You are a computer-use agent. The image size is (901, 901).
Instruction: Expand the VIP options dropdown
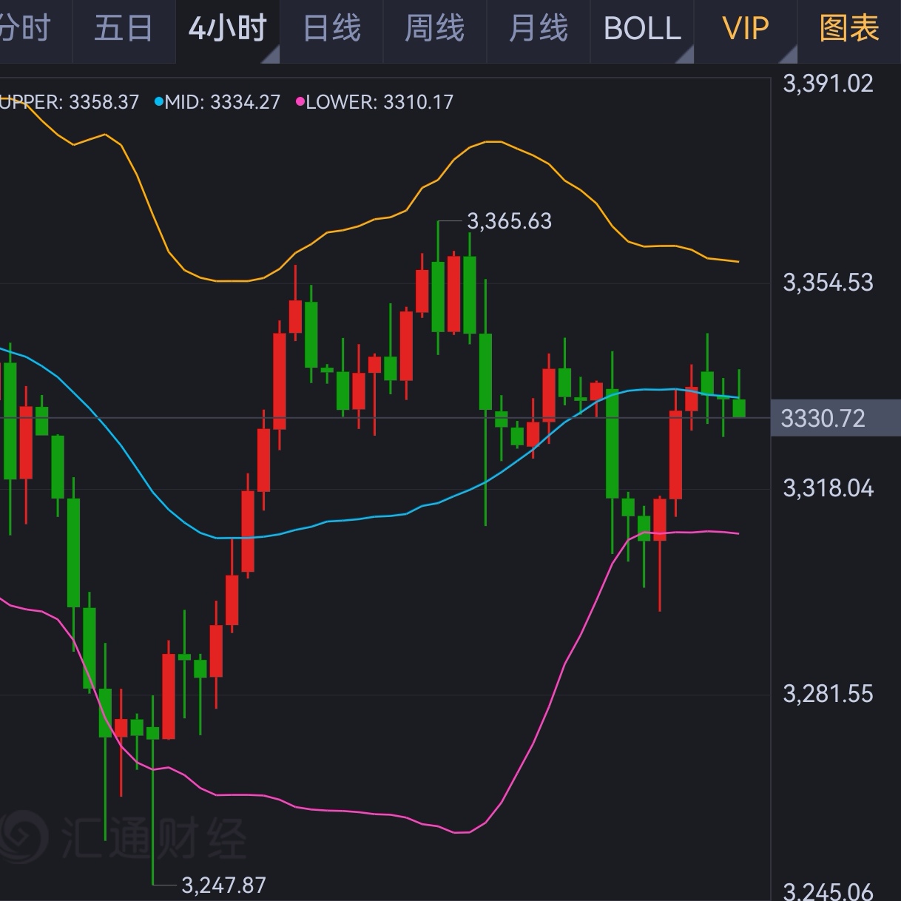coord(746,29)
